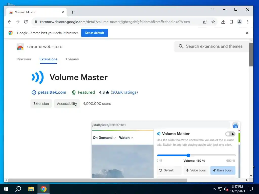The image size is (259, 194).
Task: Click the Bass boost button
Action: point(223,170)
